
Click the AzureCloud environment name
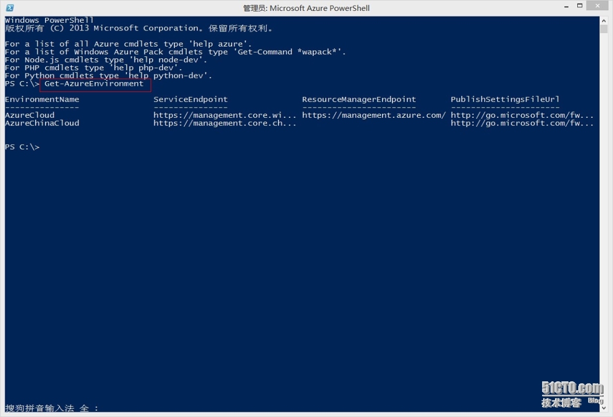click(x=30, y=115)
